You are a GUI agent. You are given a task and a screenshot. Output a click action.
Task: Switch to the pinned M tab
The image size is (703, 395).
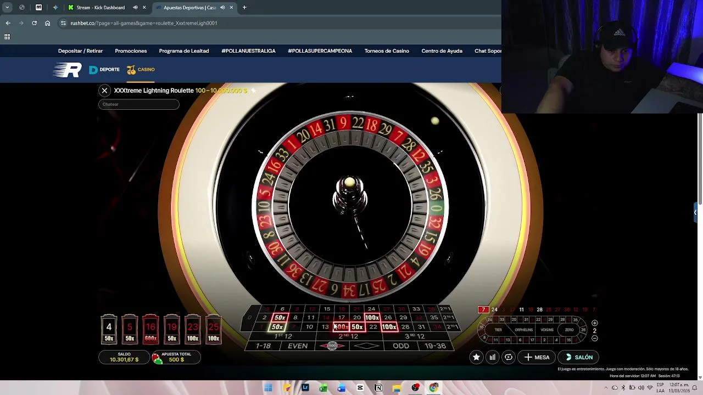[38, 8]
